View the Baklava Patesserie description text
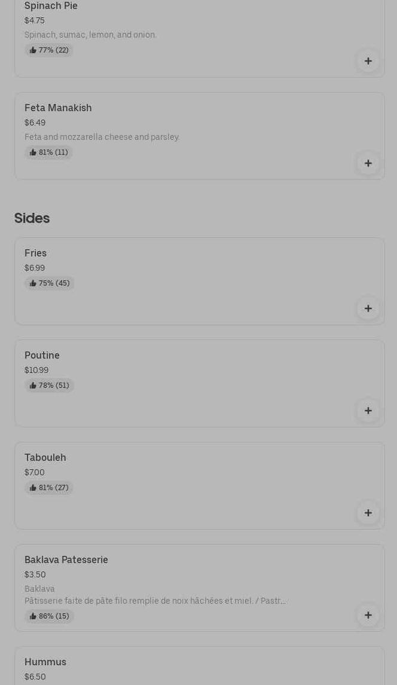This screenshot has height=685, width=397. point(155,601)
